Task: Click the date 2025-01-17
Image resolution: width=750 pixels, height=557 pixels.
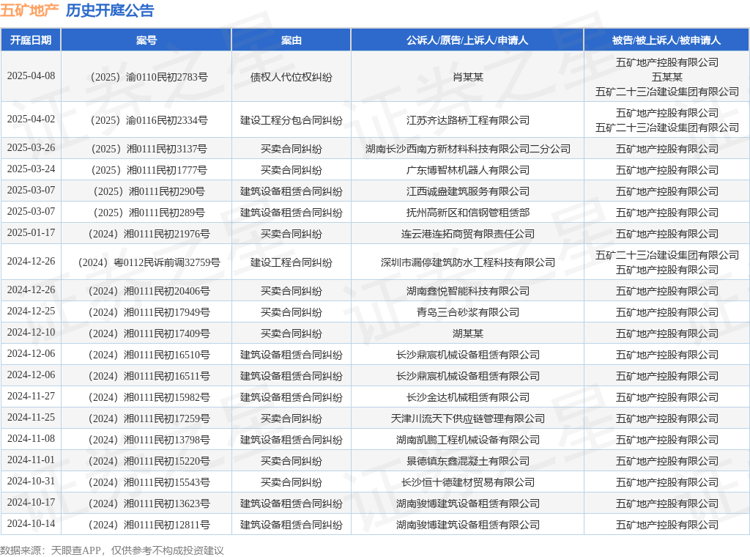Action: (31, 232)
